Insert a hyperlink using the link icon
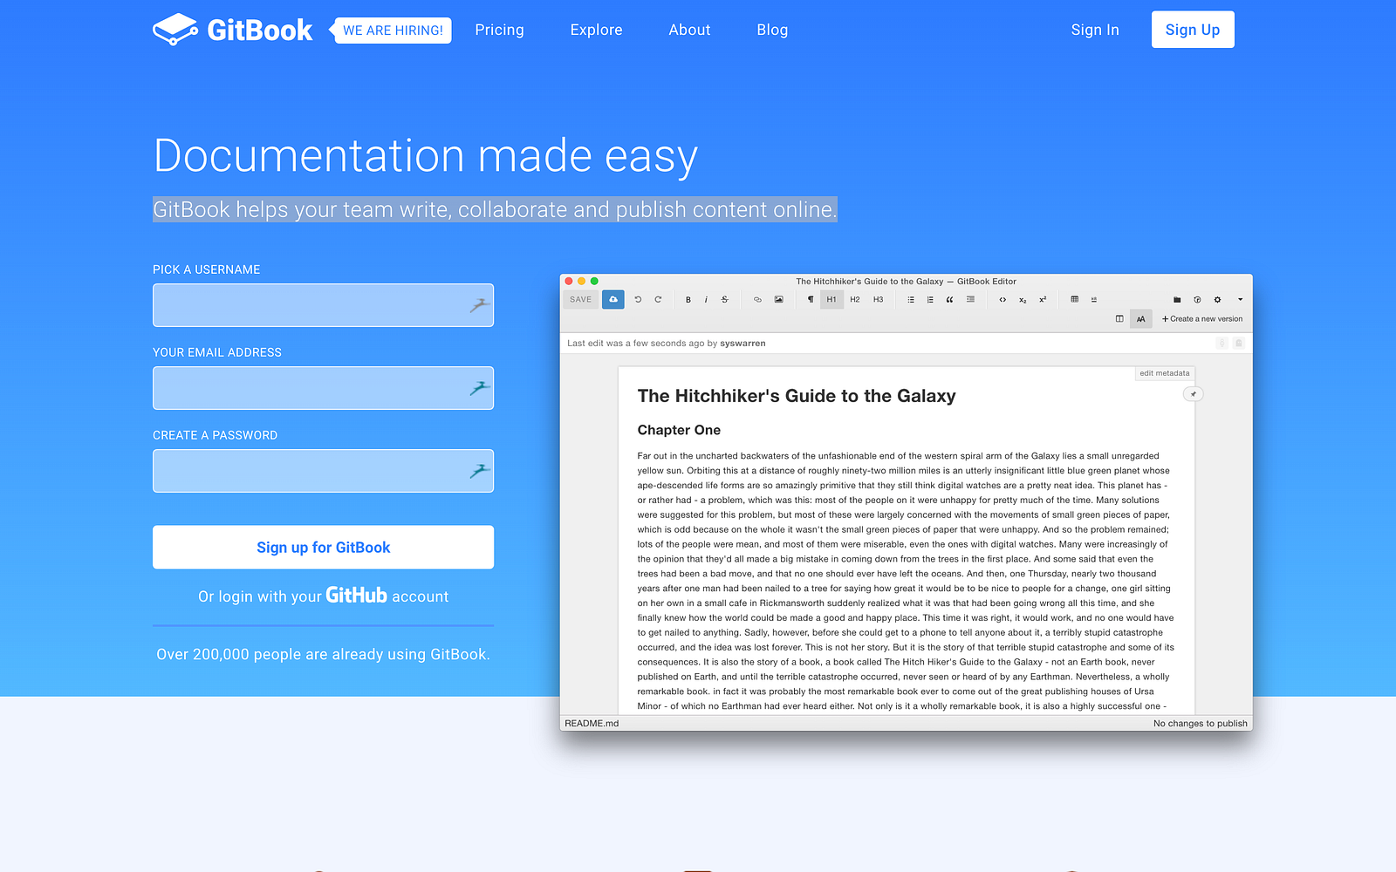The width and height of the screenshot is (1396, 872). pyautogui.click(x=757, y=300)
